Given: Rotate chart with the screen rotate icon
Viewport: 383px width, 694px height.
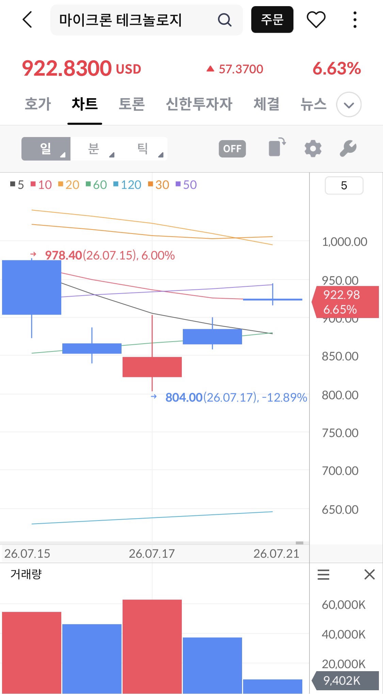Looking at the screenshot, I should click(x=277, y=147).
